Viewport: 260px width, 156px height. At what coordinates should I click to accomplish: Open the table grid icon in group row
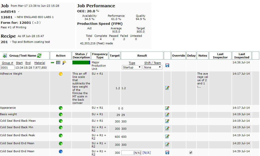pos(58,63)
